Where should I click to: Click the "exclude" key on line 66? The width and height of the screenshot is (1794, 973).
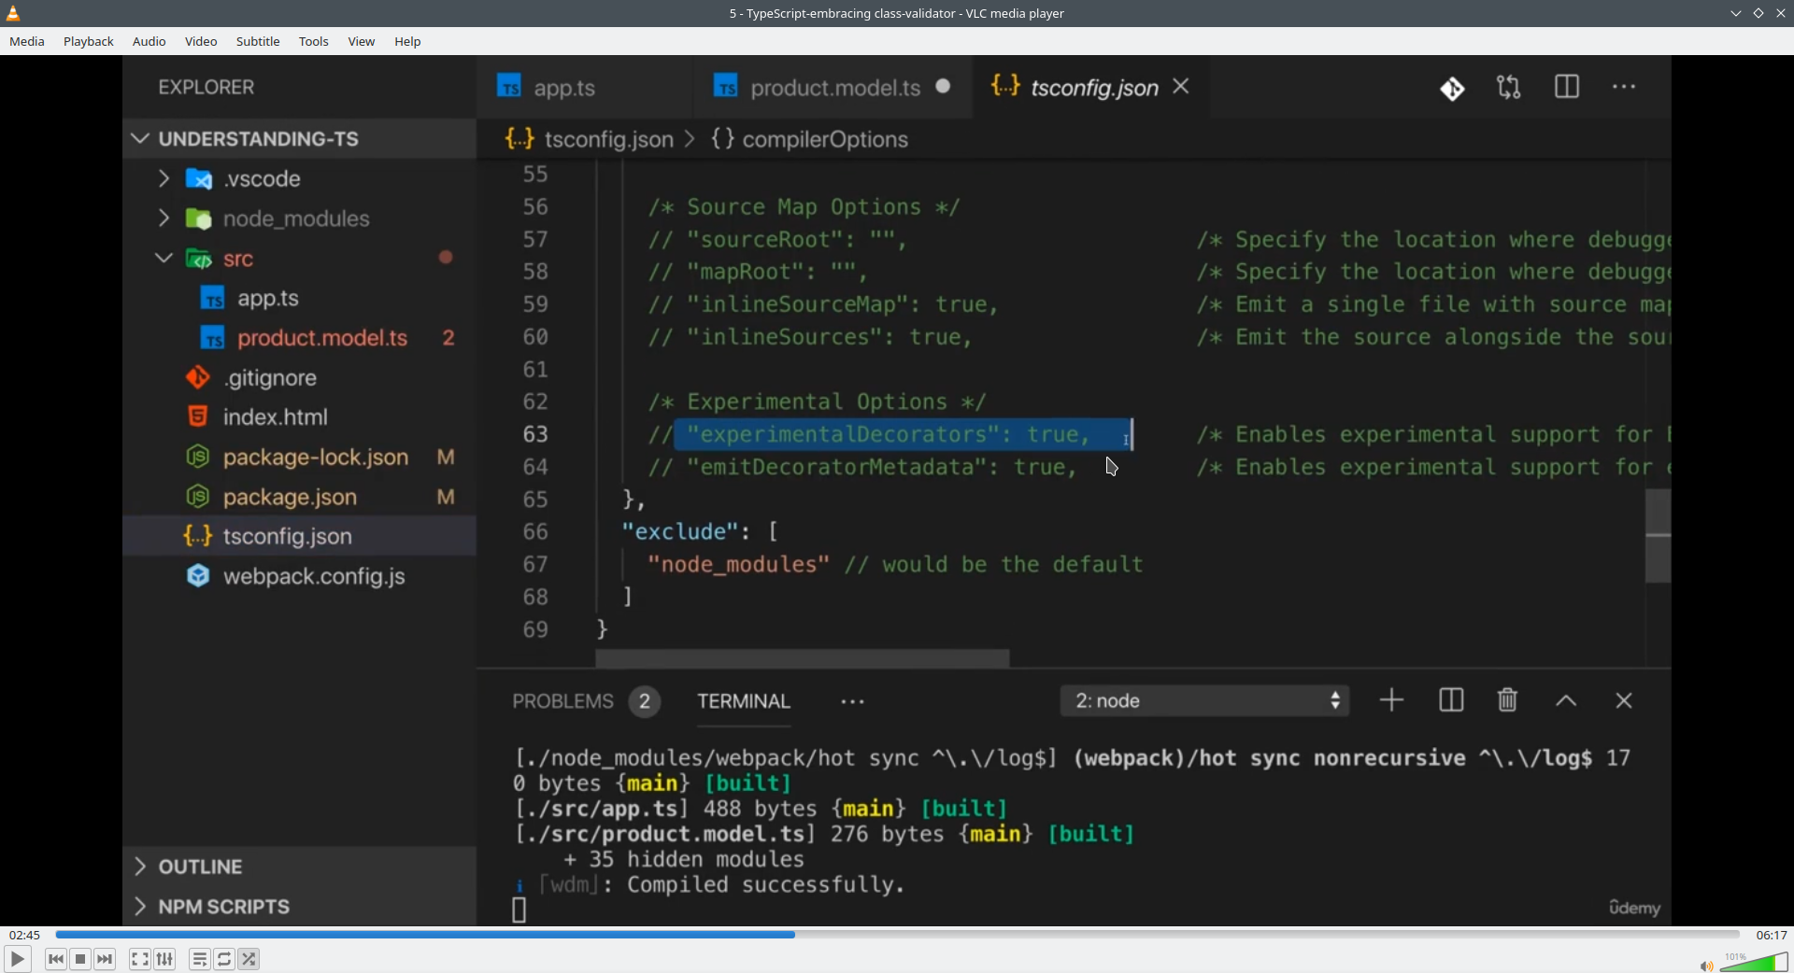pos(680,531)
